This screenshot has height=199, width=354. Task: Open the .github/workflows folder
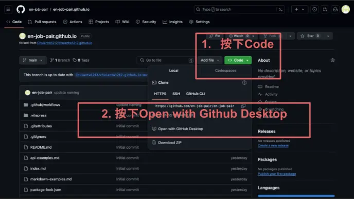pyautogui.click(x=45, y=105)
